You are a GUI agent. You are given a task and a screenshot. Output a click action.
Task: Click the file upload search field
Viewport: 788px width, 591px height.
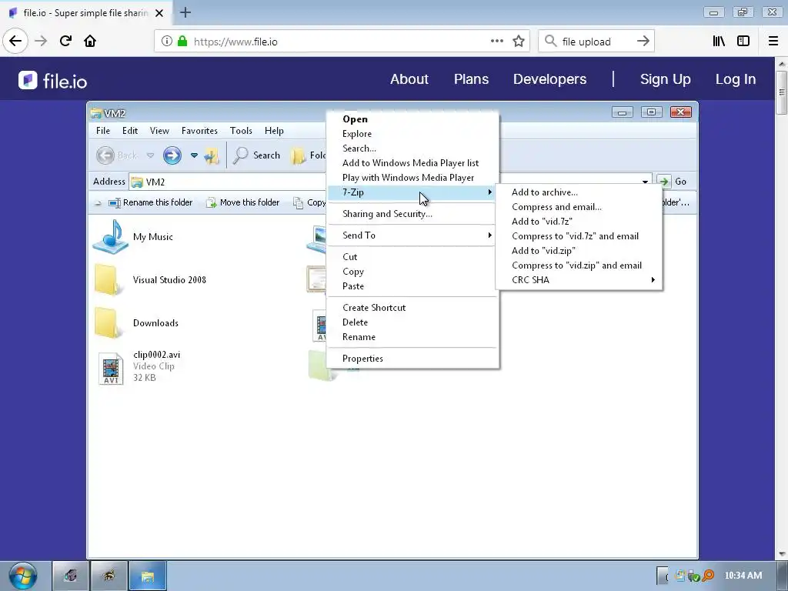pyautogui.click(x=596, y=42)
